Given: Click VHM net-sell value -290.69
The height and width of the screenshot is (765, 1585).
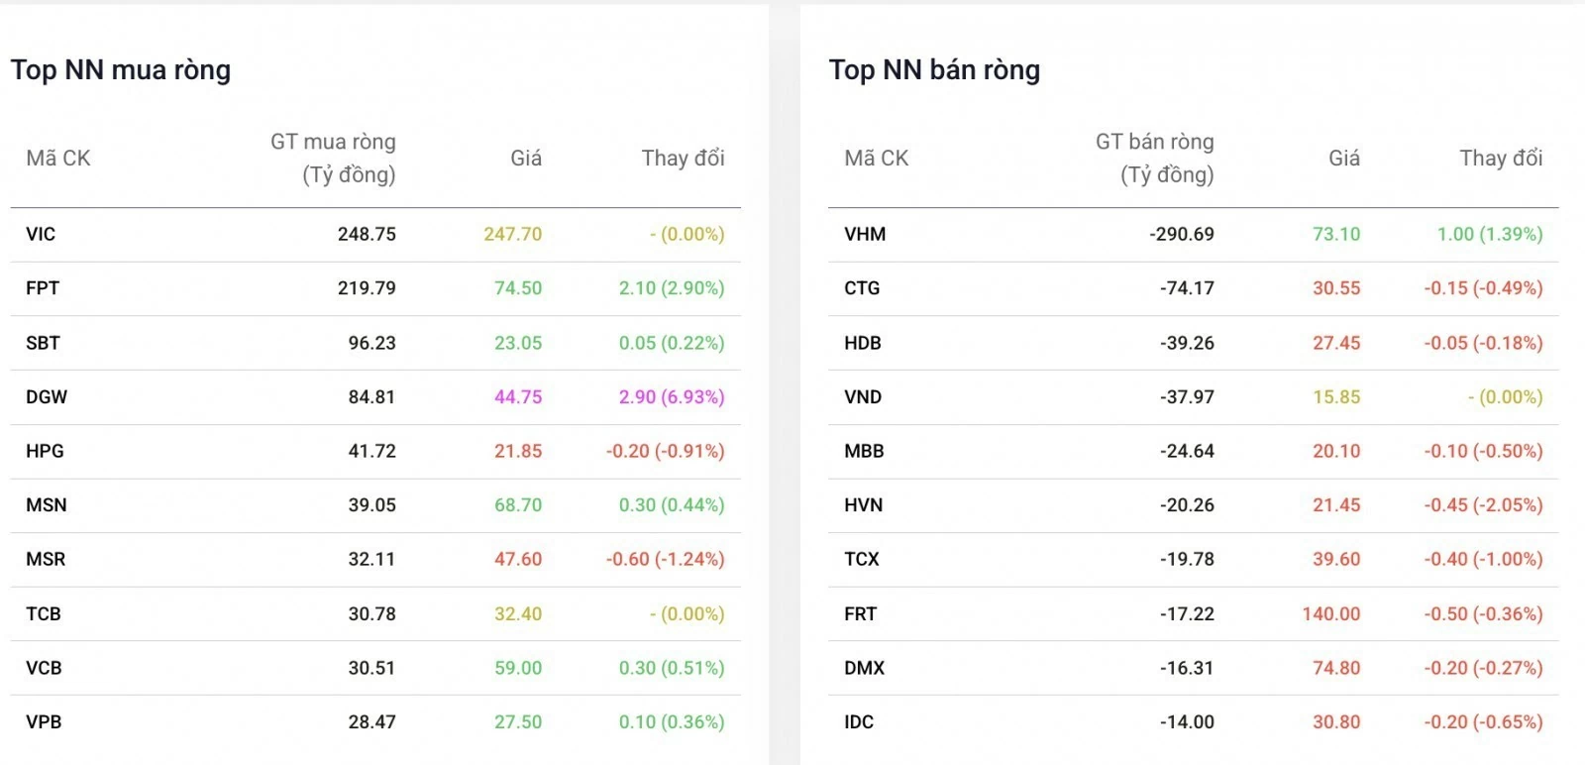Looking at the screenshot, I should [x=1182, y=234].
